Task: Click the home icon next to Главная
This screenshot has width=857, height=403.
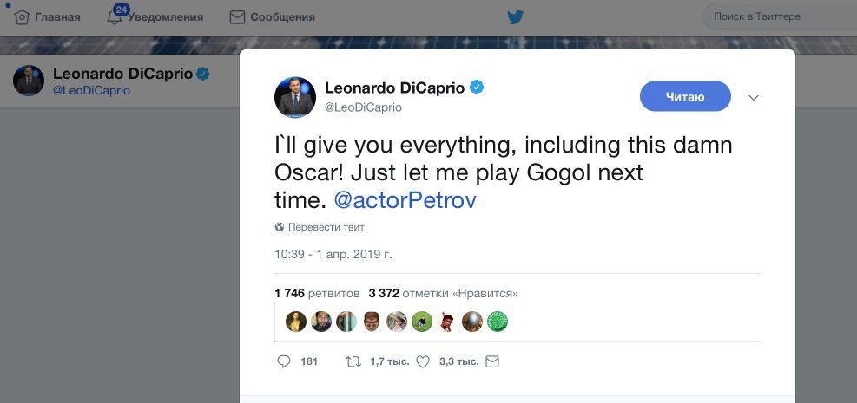Action: 22,17
